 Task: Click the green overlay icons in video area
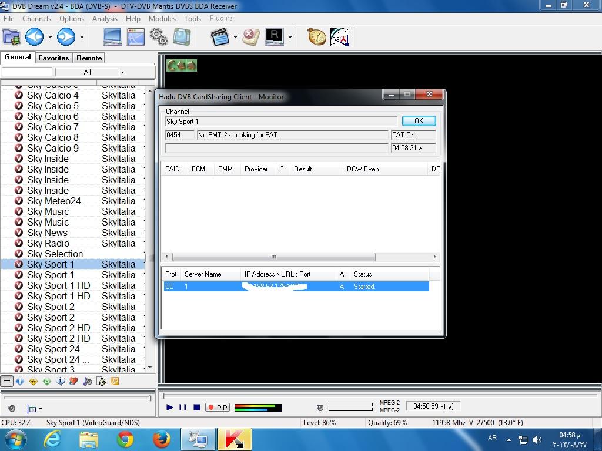[x=181, y=65]
